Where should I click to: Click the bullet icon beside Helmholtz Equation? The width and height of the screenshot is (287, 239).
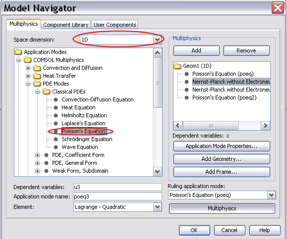coord(56,115)
